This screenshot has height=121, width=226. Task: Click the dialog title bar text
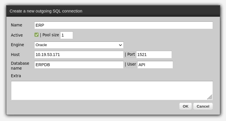click(46, 11)
